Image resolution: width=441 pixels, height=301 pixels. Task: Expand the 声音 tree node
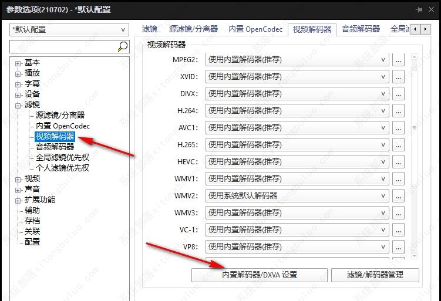click(18, 190)
